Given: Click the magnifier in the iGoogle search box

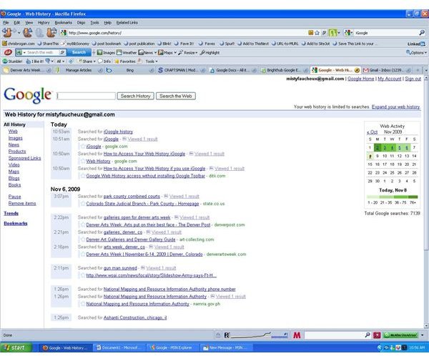Looking at the screenshot, I should [x=422, y=33].
